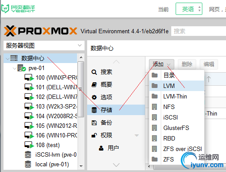Click the 搜索 search input field
The width and height of the screenshot is (226, 172).
coord(198,31)
